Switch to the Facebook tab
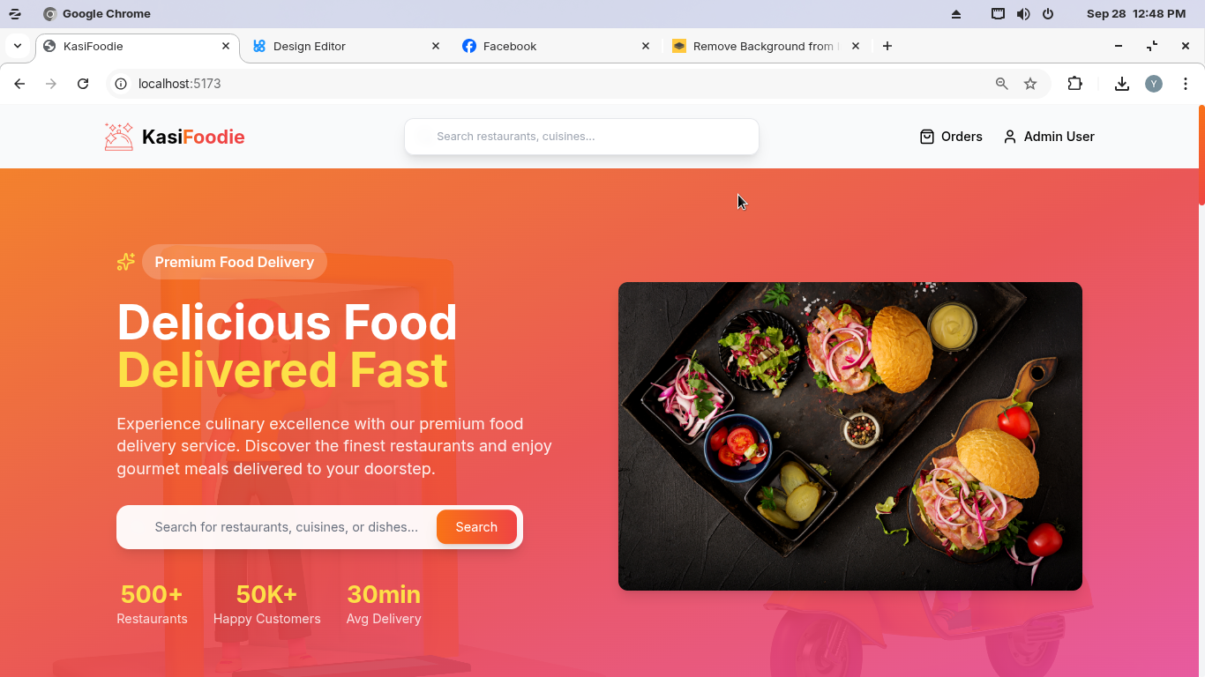This screenshot has height=677, width=1205. coord(556,46)
